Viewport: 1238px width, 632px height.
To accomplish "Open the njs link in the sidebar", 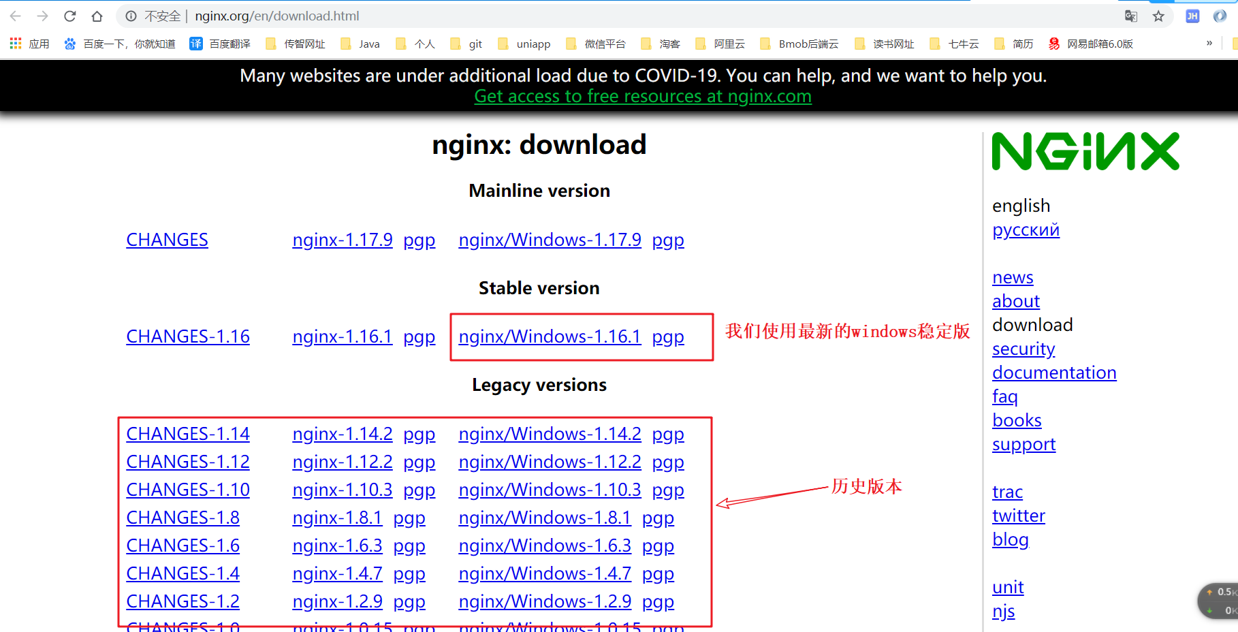I will tap(1003, 612).
